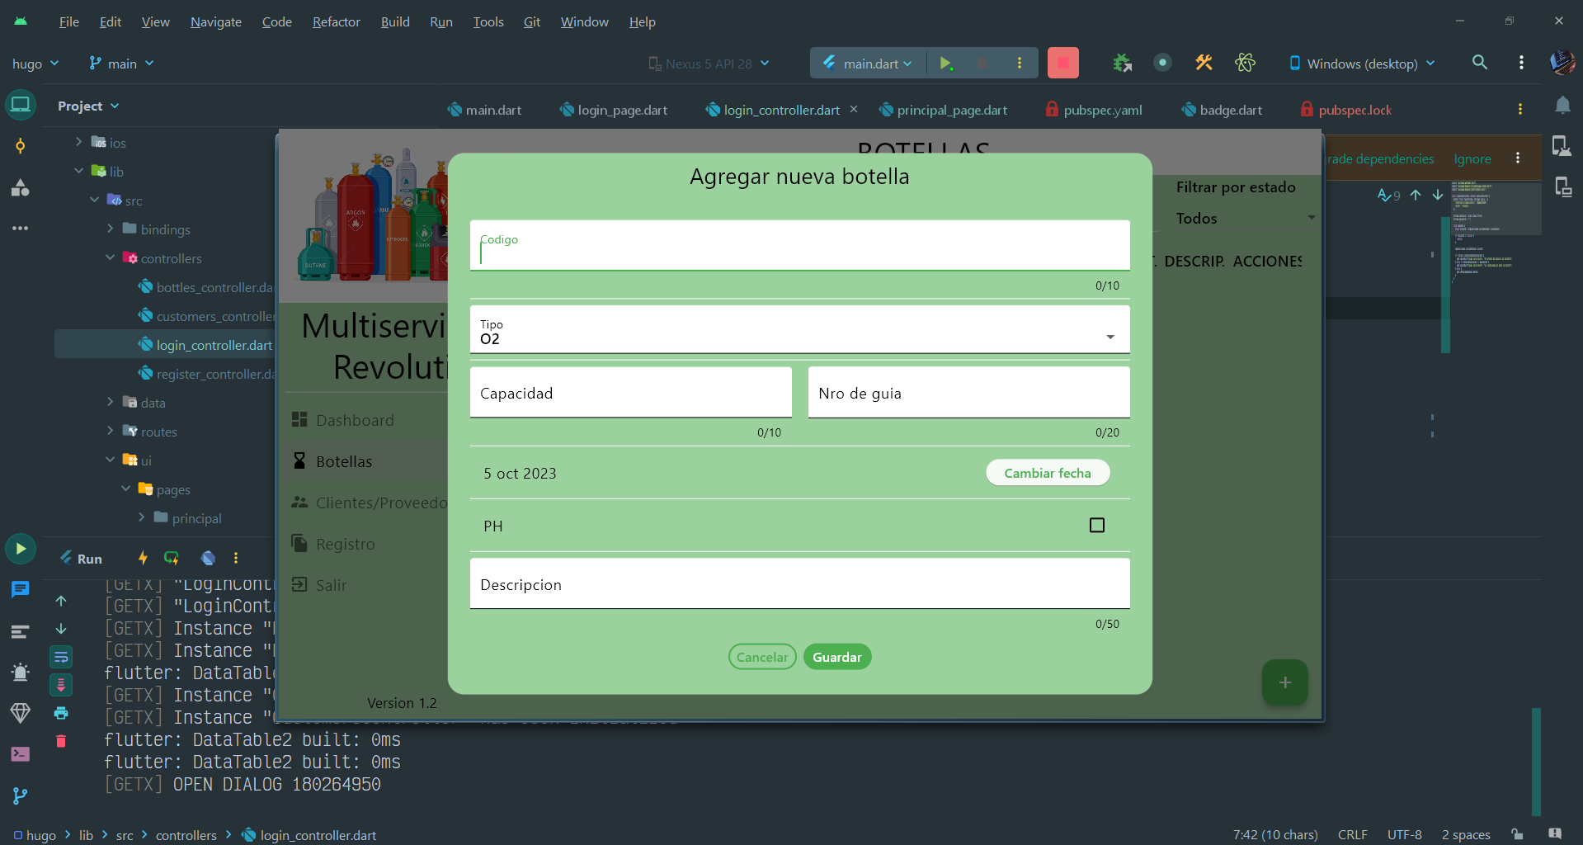Check the PH checkbox
The width and height of the screenshot is (1583, 845).
coord(1097,525)
